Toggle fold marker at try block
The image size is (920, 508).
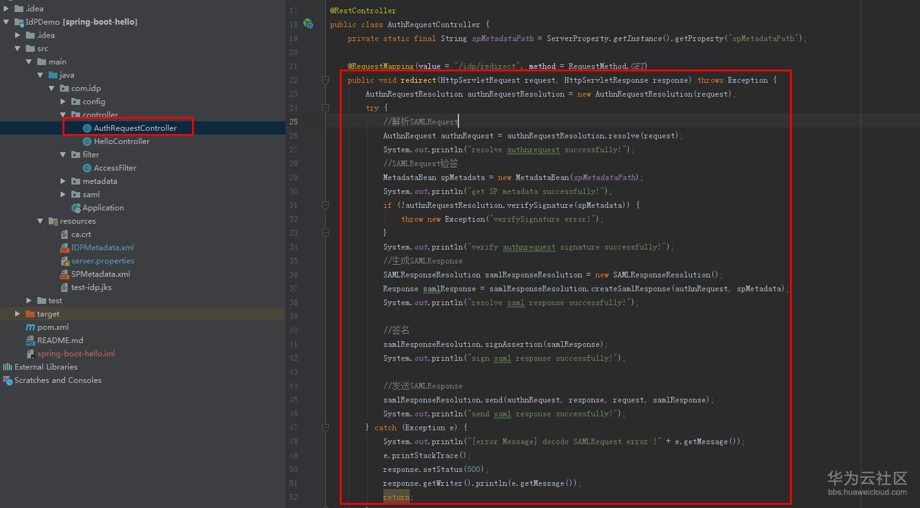326,108
